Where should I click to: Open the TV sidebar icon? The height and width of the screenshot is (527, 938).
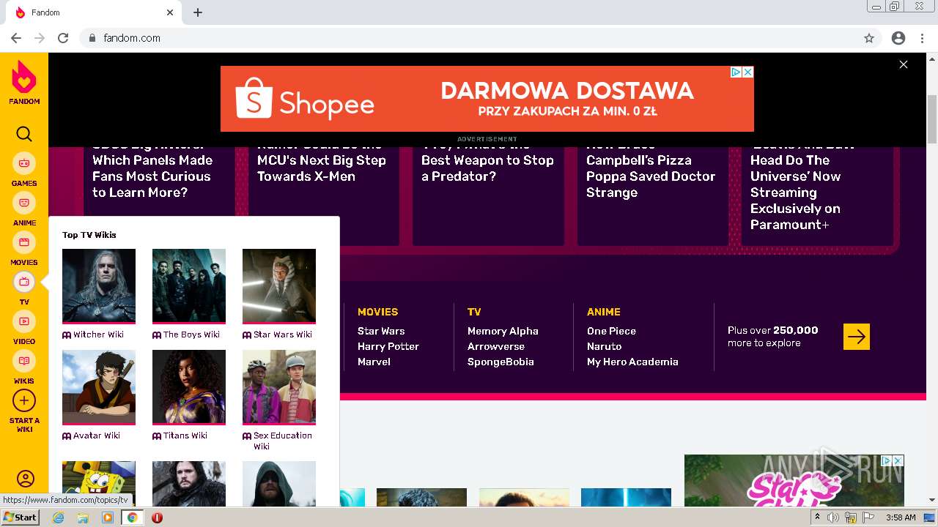24,282
